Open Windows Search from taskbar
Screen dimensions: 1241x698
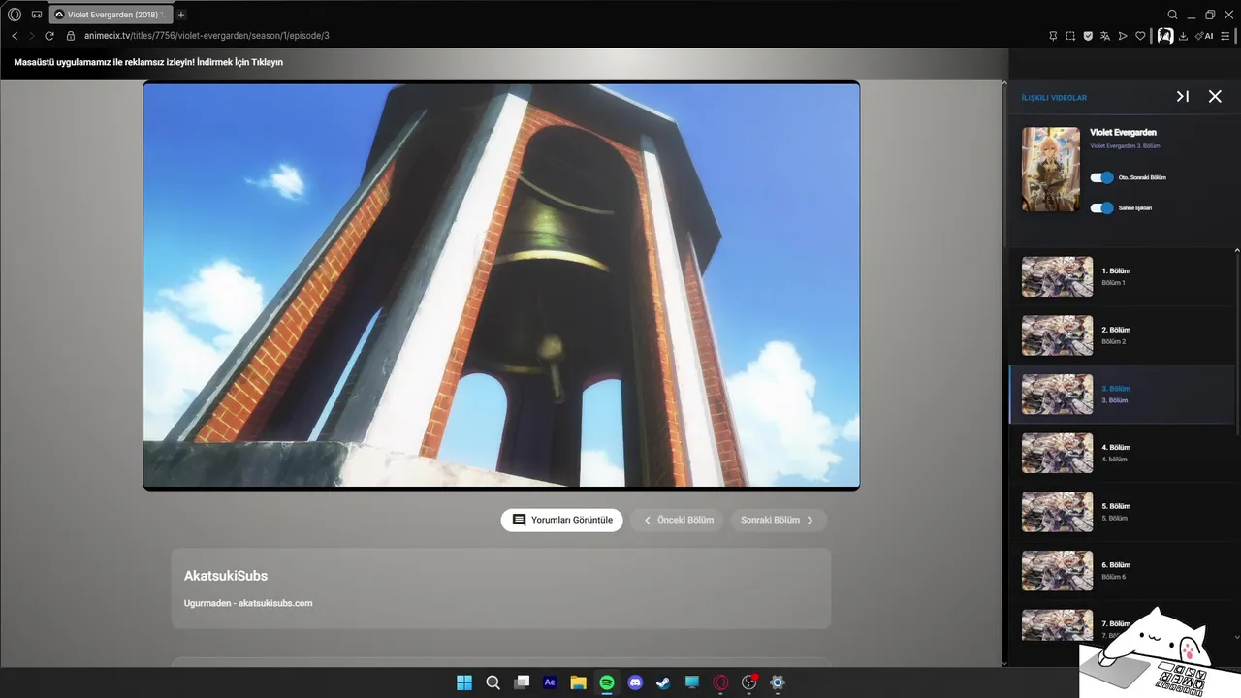pyautogui.click(x=493, y=682)
